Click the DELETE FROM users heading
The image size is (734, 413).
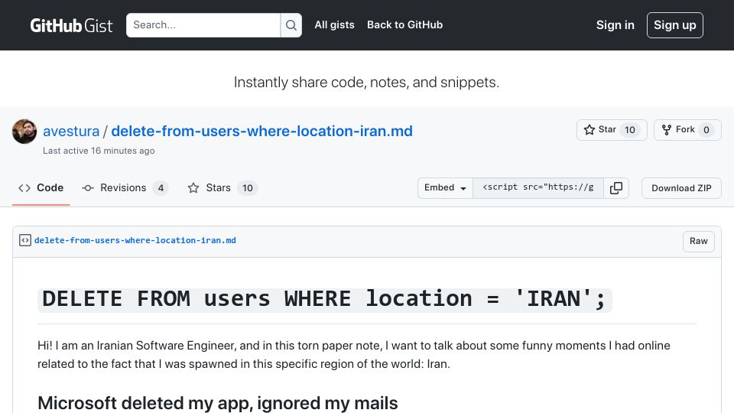click(324, 300)
